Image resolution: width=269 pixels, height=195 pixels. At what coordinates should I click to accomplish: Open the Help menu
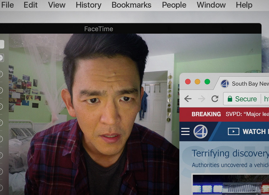pos(244,5)
